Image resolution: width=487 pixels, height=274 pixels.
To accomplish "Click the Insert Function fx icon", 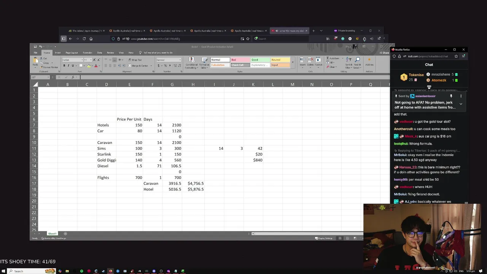I will [x=73, y=77].
